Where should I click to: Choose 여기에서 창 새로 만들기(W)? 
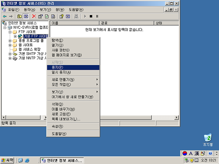[x=73, y=97]
